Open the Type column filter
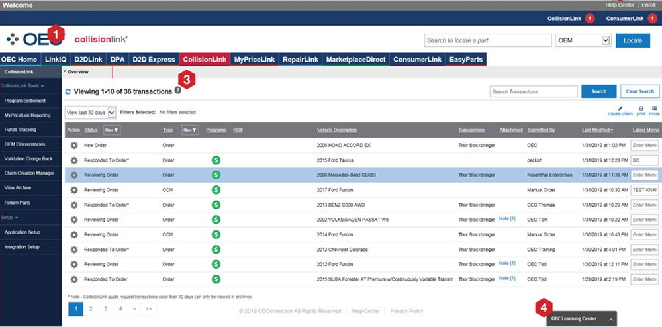 point(190,130)
